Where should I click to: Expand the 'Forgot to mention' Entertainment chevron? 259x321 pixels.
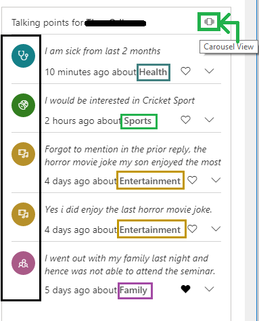[x=216, y=180]
